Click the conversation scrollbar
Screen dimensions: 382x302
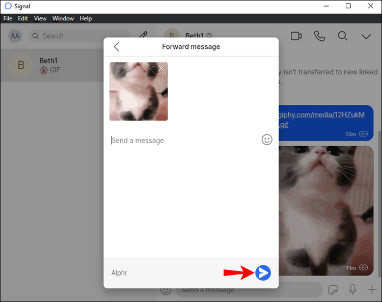pos(379,203)
